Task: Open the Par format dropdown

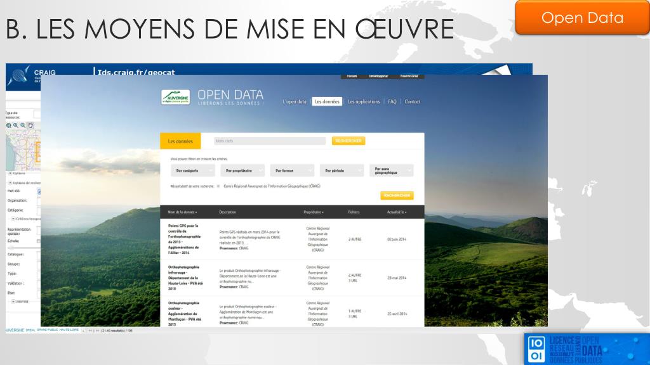Action: tap(292, 170)
